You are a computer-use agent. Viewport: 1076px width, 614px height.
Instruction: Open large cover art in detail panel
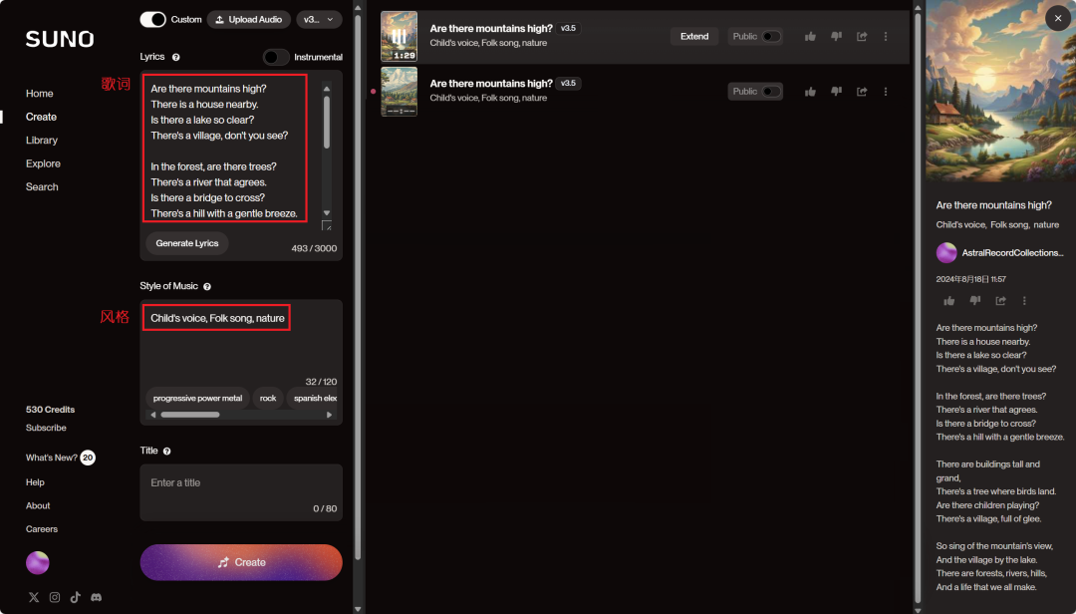tap(1000, 92)
